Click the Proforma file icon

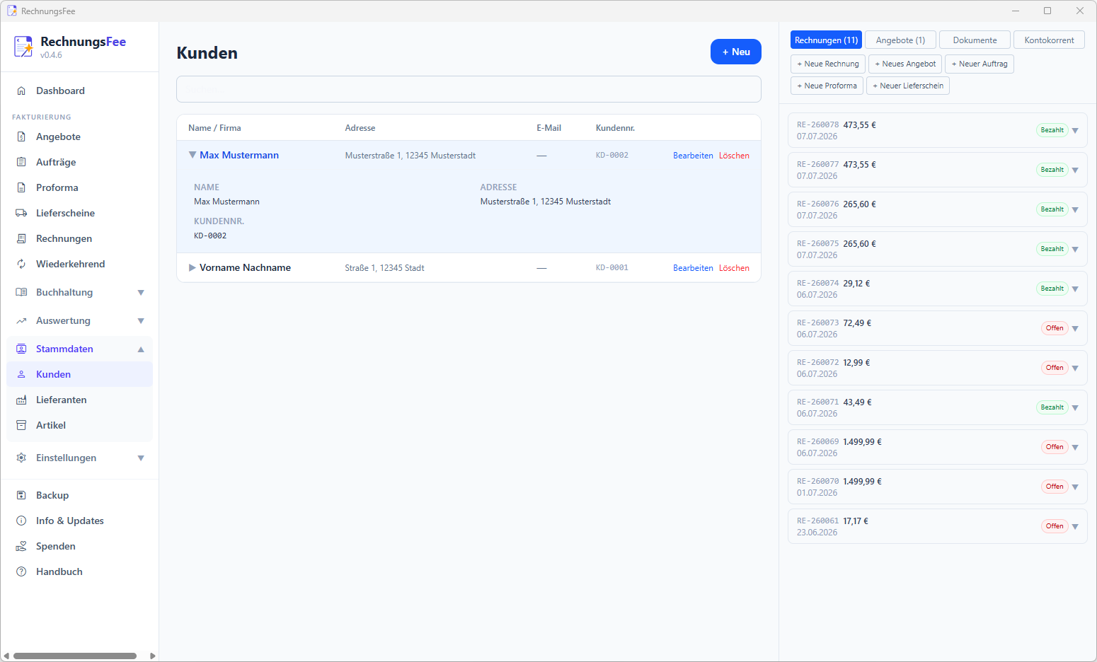click(21, 187)
